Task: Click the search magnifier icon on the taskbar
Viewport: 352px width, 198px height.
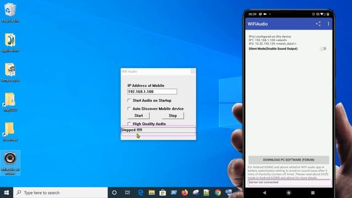Action: pyautogui.click(x=19, y=193)
